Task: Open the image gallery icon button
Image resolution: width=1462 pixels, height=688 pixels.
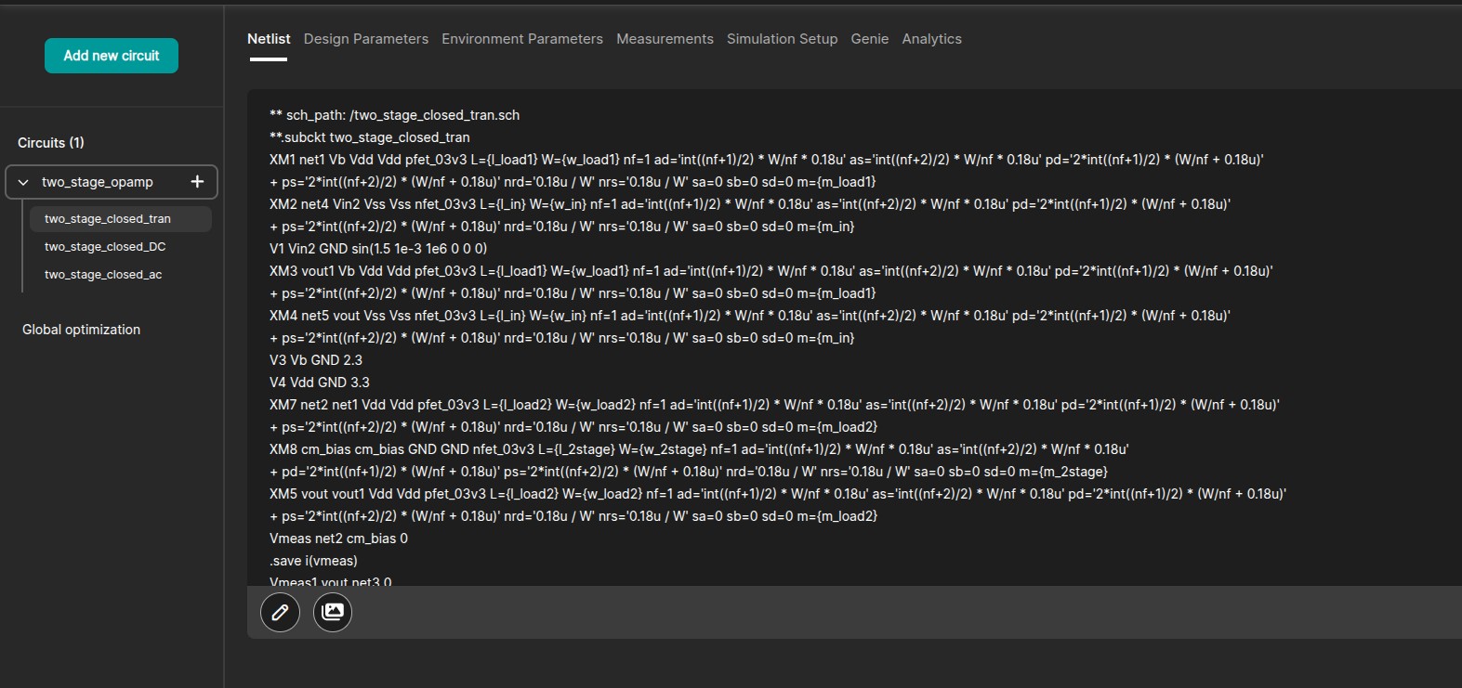Action: (x=333, y=612)
